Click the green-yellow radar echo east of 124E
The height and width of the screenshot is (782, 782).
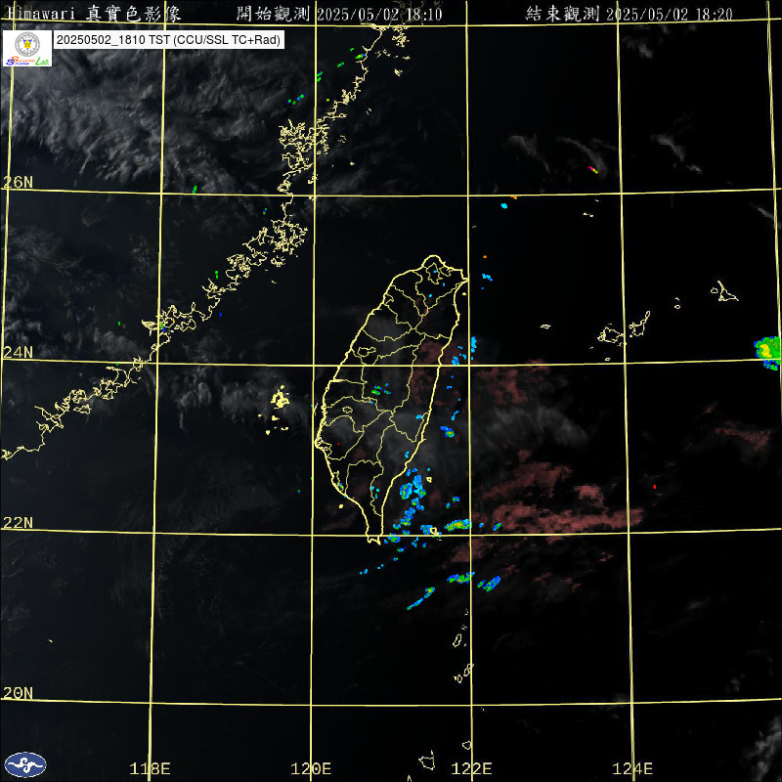pos(767,352)
